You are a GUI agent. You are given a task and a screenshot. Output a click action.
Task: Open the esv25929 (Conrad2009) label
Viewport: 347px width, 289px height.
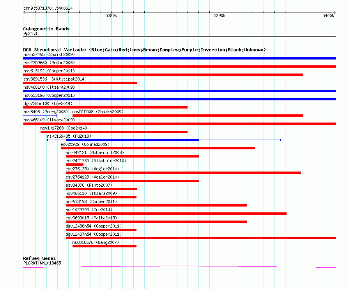(x=85, y=144)
